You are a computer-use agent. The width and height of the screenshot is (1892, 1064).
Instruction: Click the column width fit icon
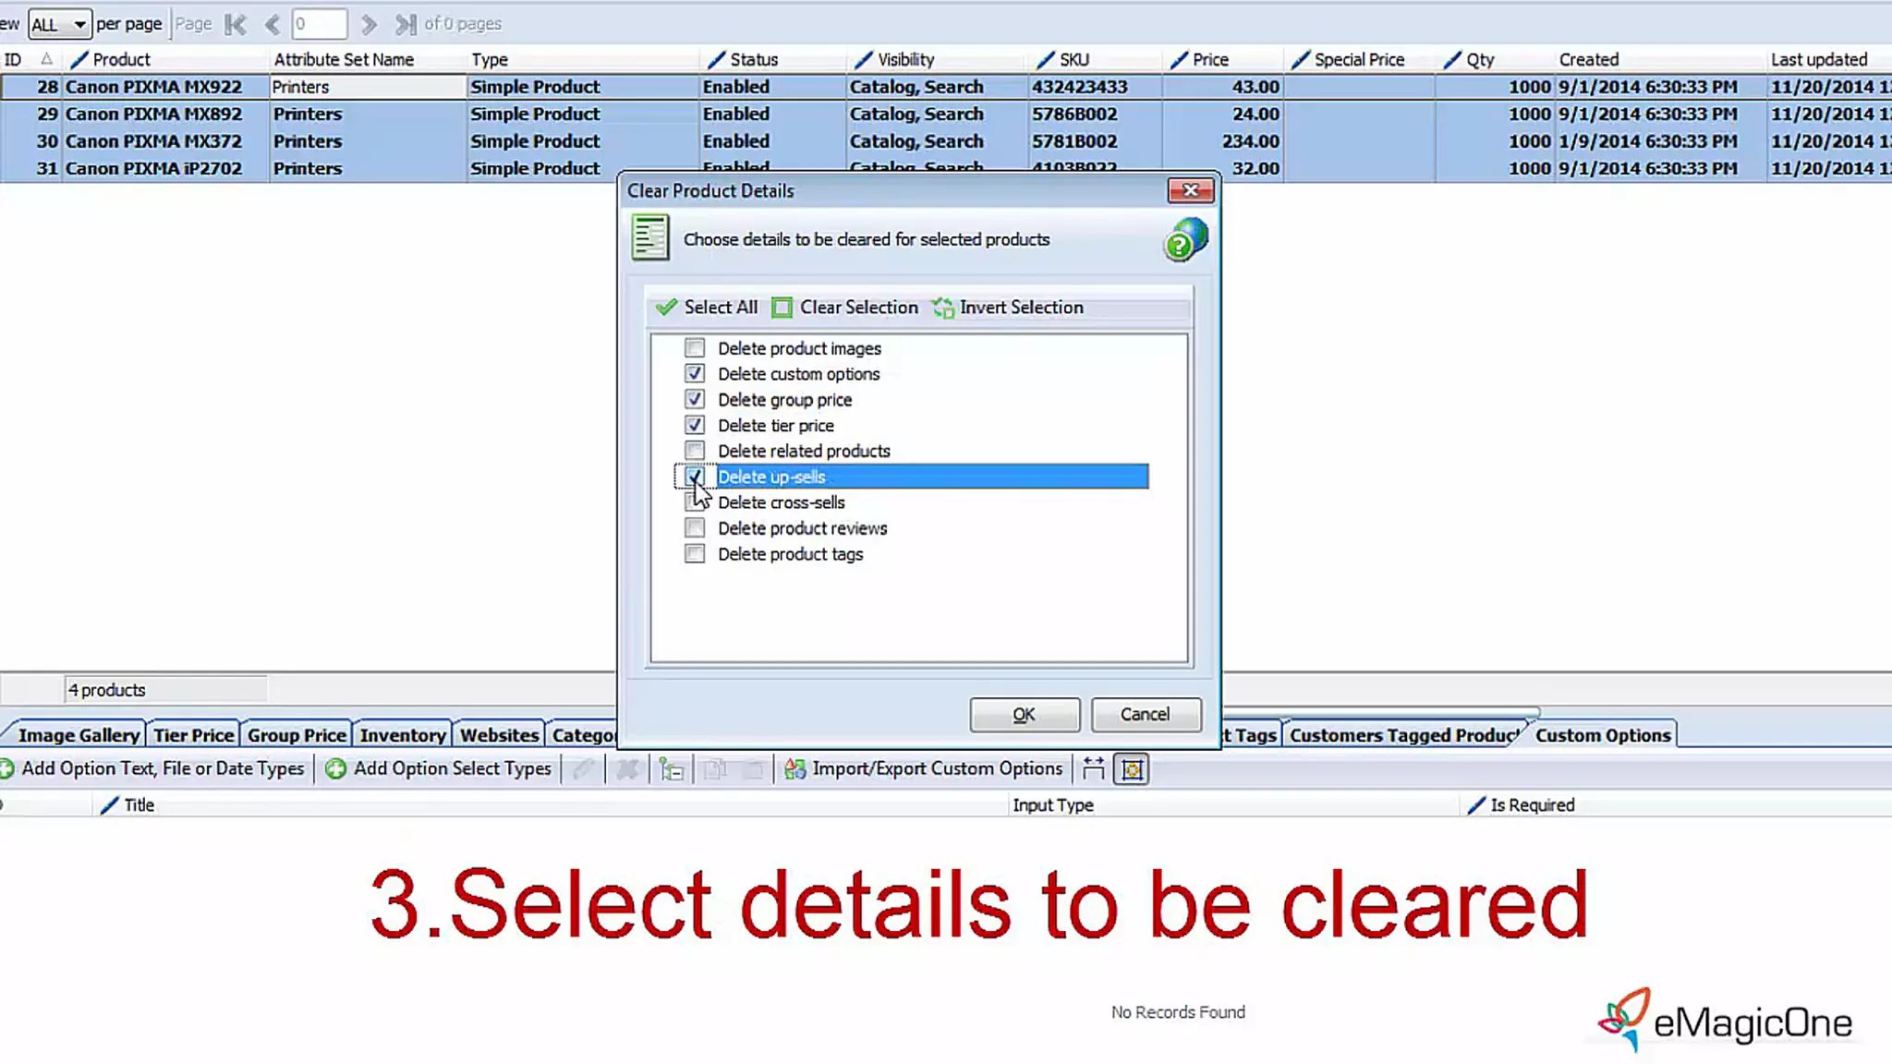coord(1093,768)
